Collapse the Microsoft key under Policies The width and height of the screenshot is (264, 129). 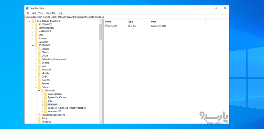(x=39, y=91)
